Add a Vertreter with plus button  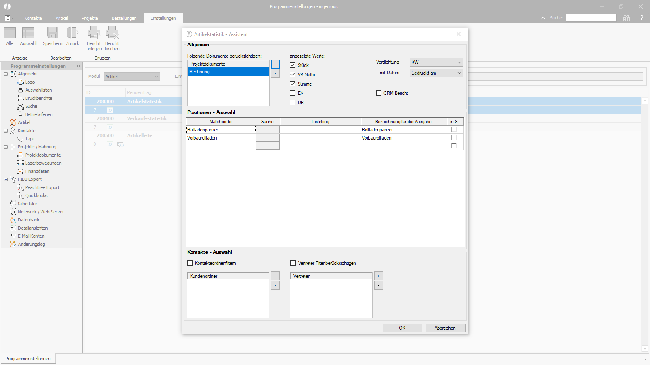coord(379,276)
